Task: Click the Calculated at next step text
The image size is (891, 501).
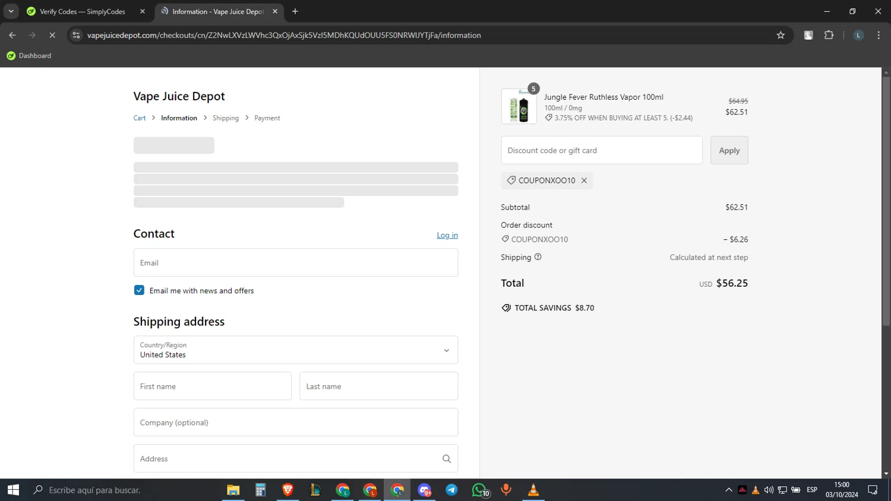Action: 709,257
